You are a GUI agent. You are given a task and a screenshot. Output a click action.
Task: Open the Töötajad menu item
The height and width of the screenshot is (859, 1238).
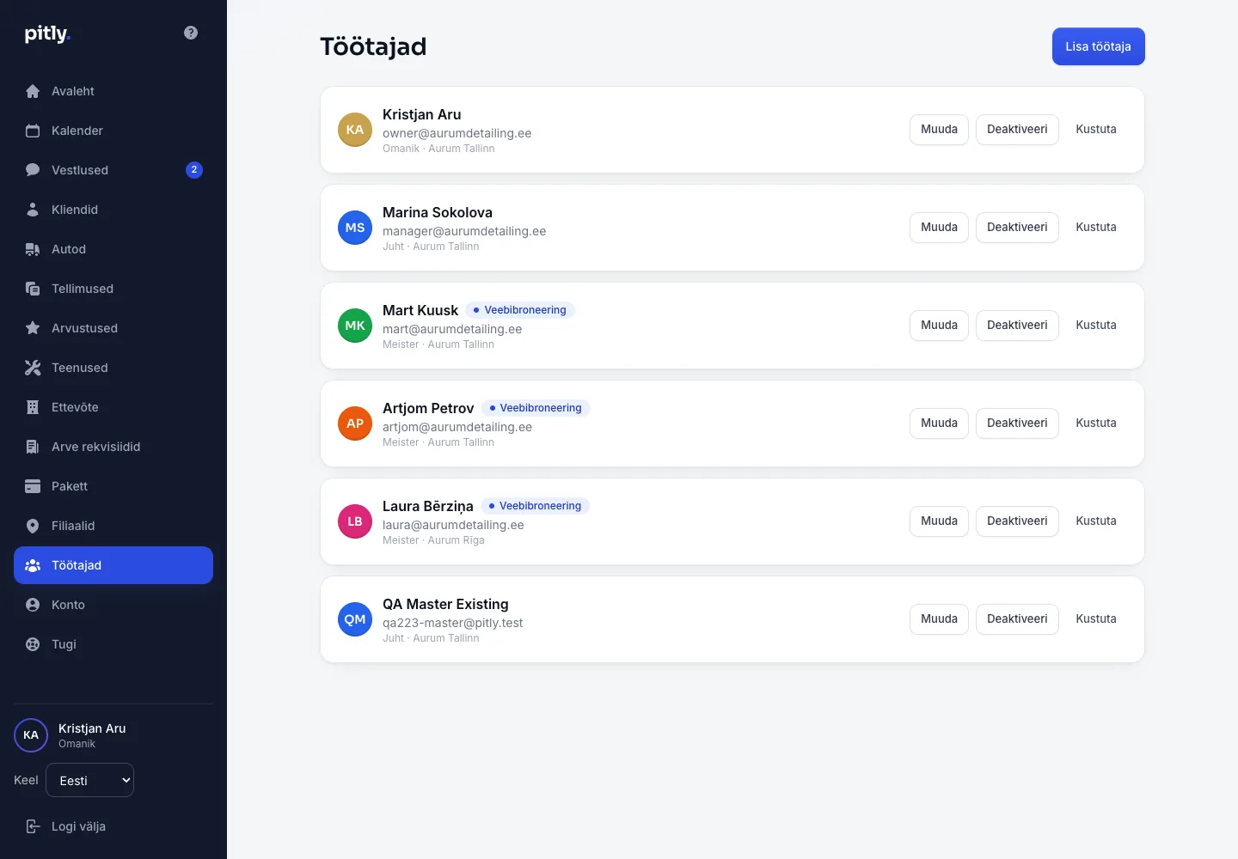(113, 565)
